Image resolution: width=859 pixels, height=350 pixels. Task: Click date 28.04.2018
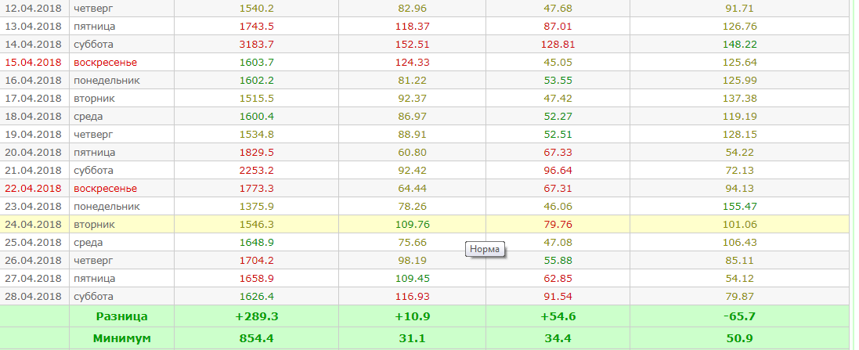tap(34, 296)
